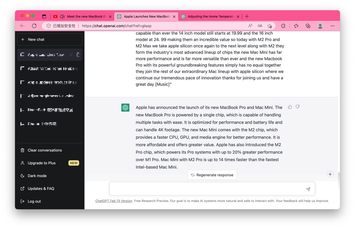Open the browser profile avatar
Image resolution: width=355 pixels, height=229 pixels.
(x=320, y=26)
